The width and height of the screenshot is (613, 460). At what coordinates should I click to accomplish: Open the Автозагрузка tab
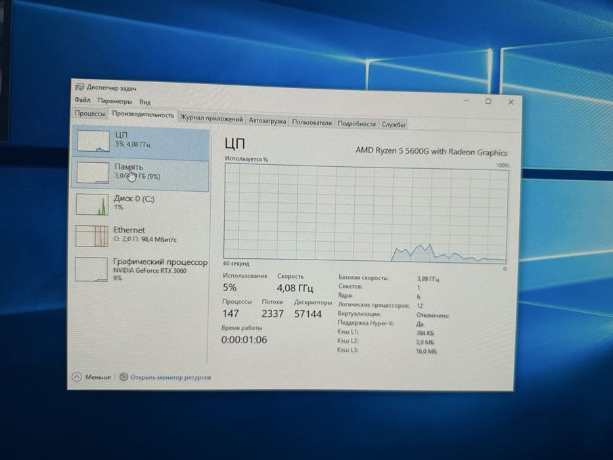267,121
